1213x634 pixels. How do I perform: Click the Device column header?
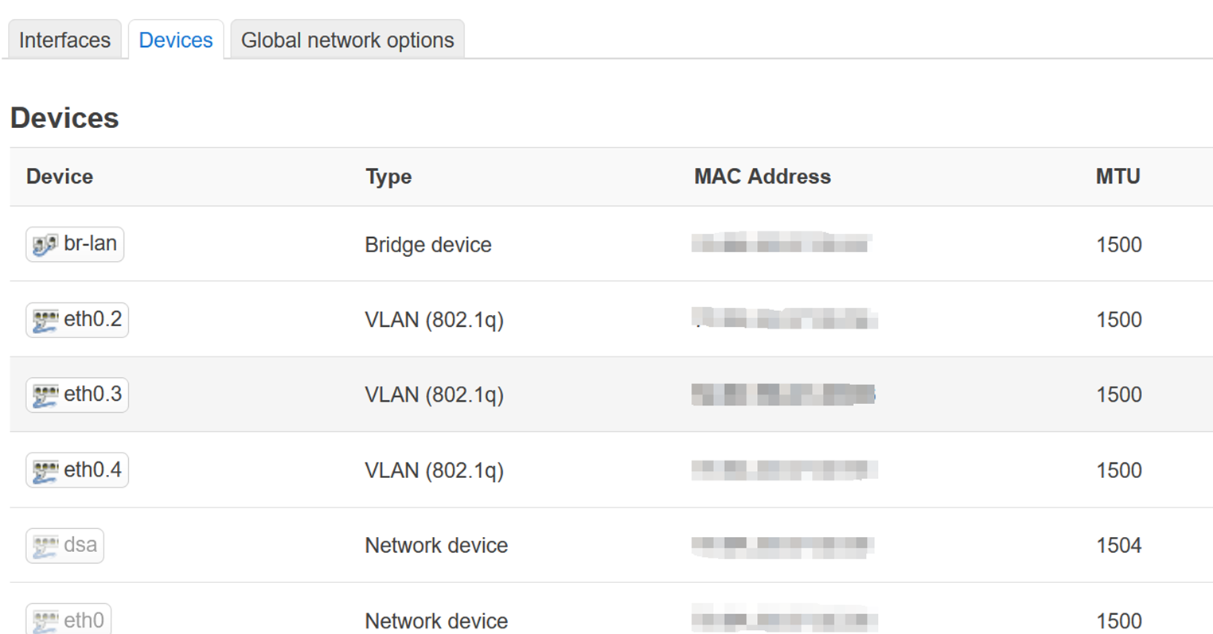click(60, 177)
